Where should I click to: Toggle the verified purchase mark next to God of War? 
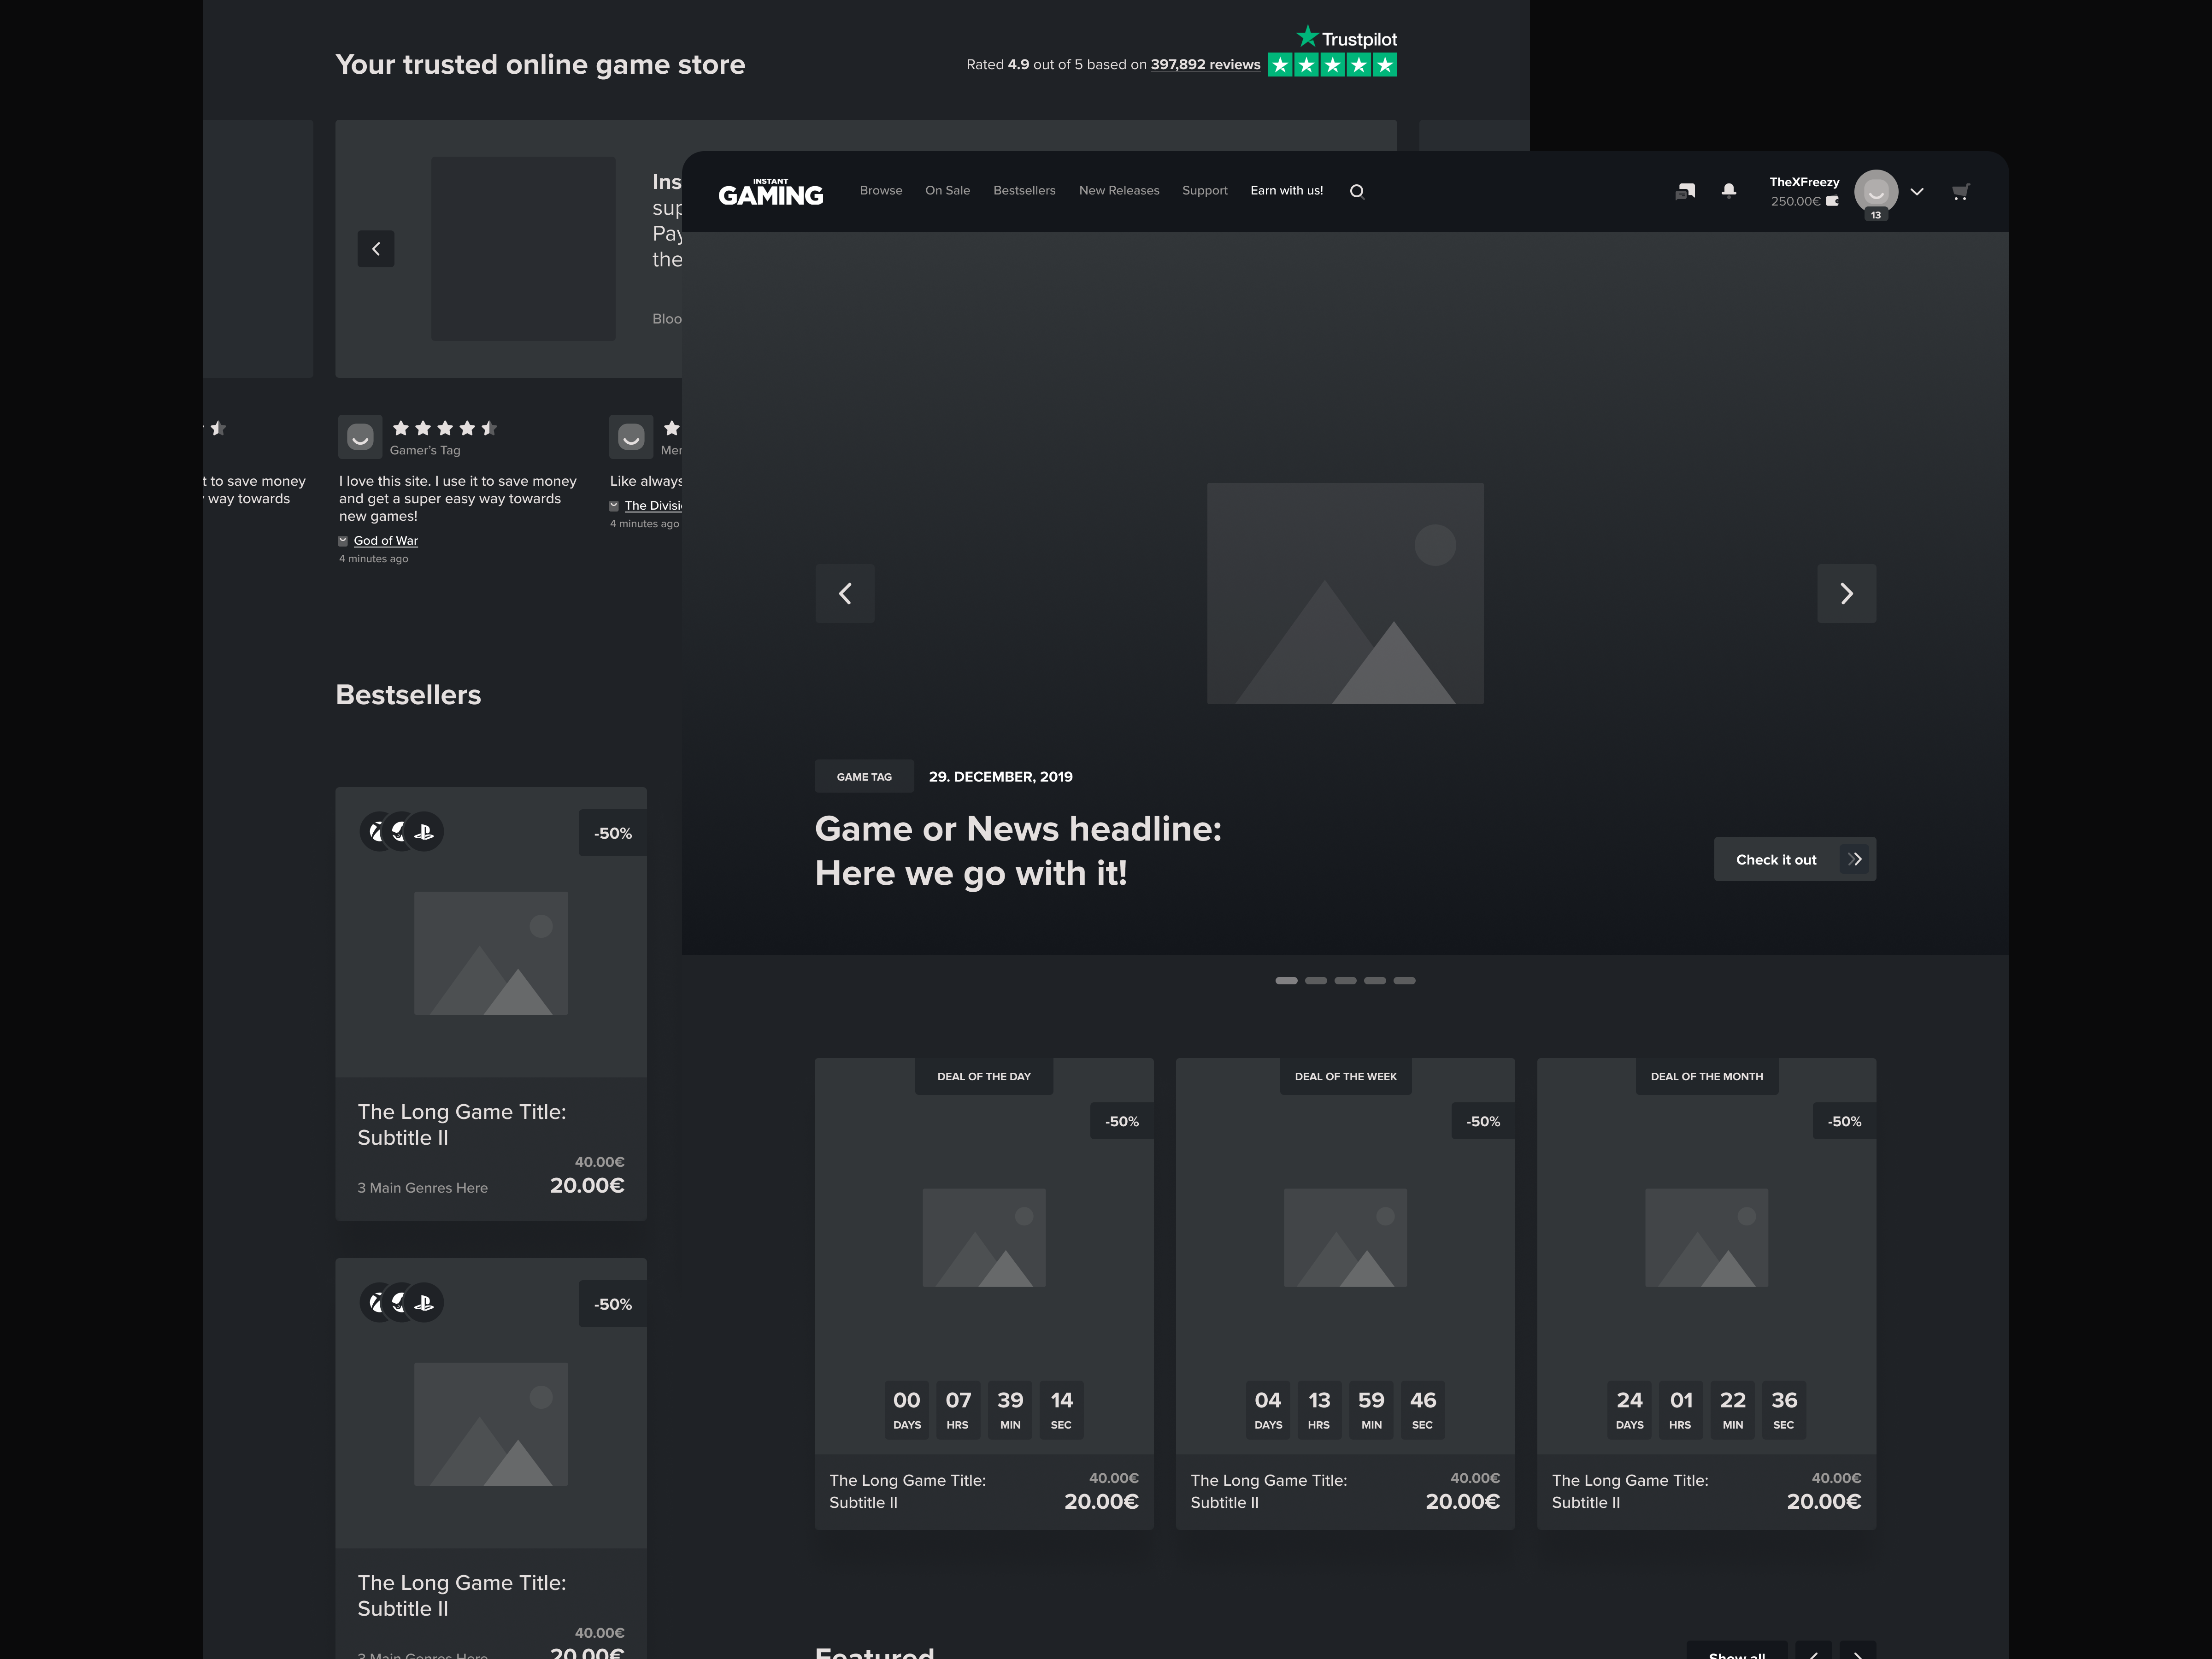click(343, 540)
